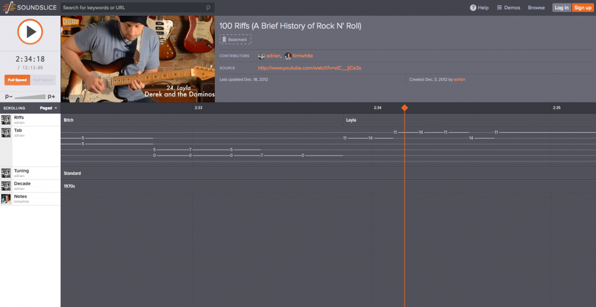Switch to Half Speed playback
Image resolution: width=596 pixels, height=307 pixels.
click(x=43, y=80)
